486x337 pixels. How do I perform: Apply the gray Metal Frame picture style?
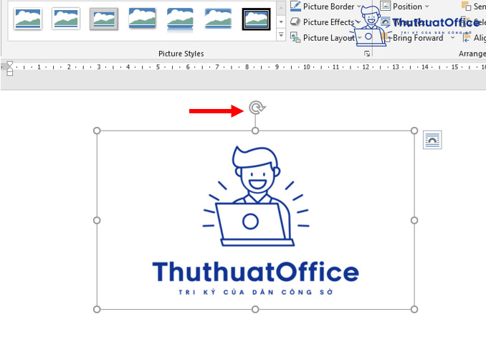coord(104,19)
